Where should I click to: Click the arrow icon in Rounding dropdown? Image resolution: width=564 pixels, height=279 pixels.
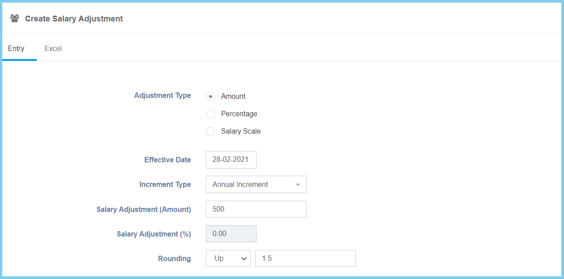click(244, 258)
